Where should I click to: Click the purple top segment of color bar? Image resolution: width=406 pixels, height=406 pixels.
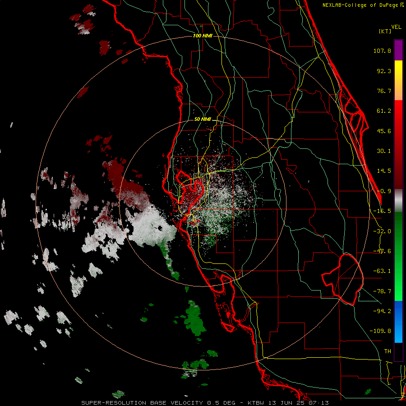pos(398,51)
